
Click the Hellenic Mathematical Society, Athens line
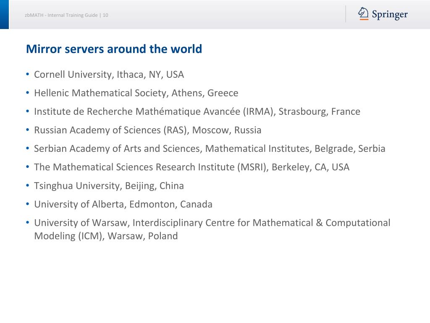tap(136, 93)
